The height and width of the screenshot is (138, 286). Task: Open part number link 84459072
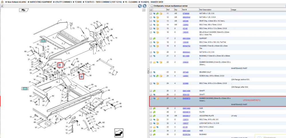[x=186, y=98]
